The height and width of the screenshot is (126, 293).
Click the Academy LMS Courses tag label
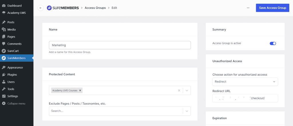(x=65, y=90)
